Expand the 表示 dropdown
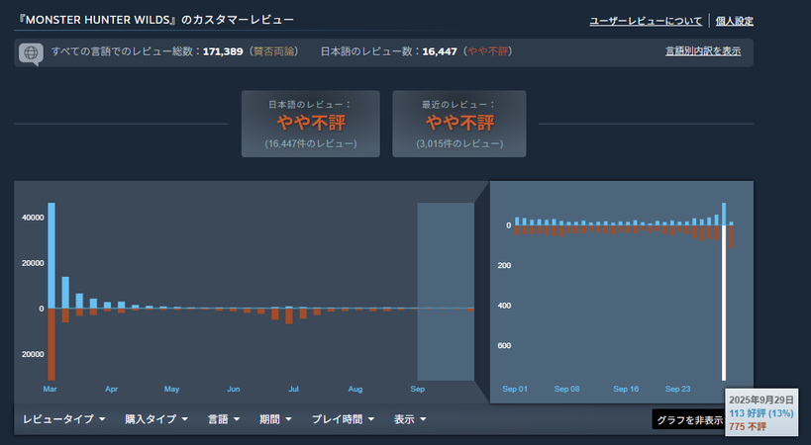 tap(410, 419)
